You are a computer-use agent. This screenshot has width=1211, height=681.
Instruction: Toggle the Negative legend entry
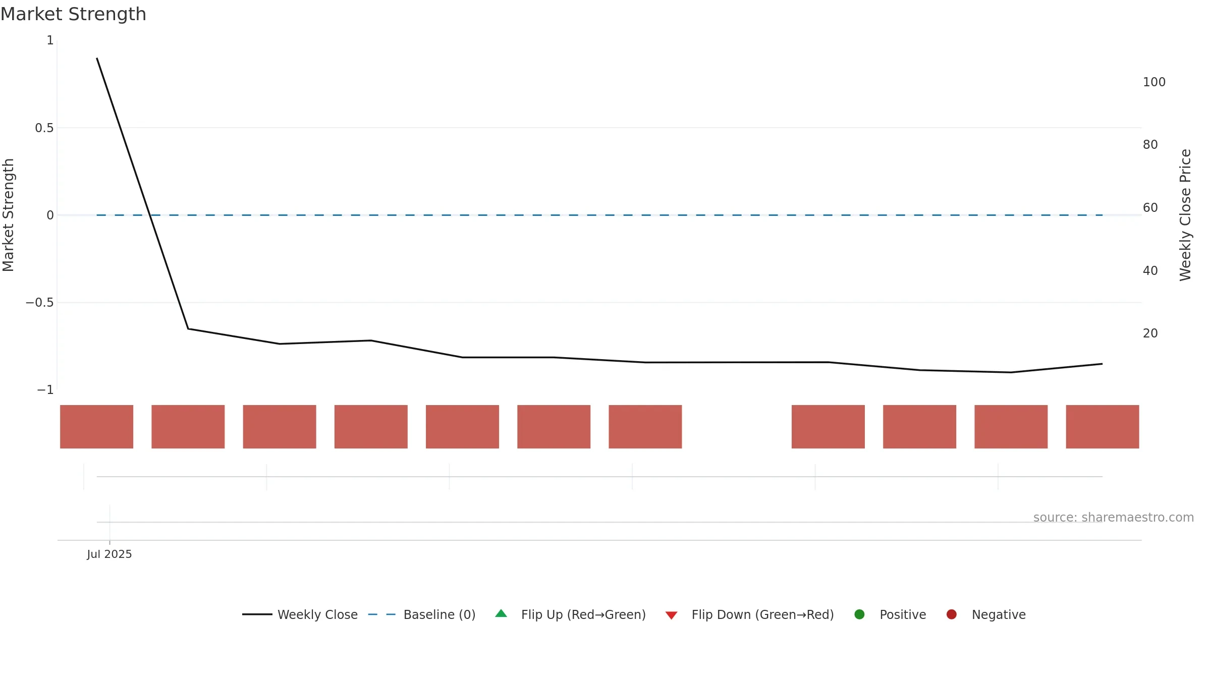click(x=986, y=614)
